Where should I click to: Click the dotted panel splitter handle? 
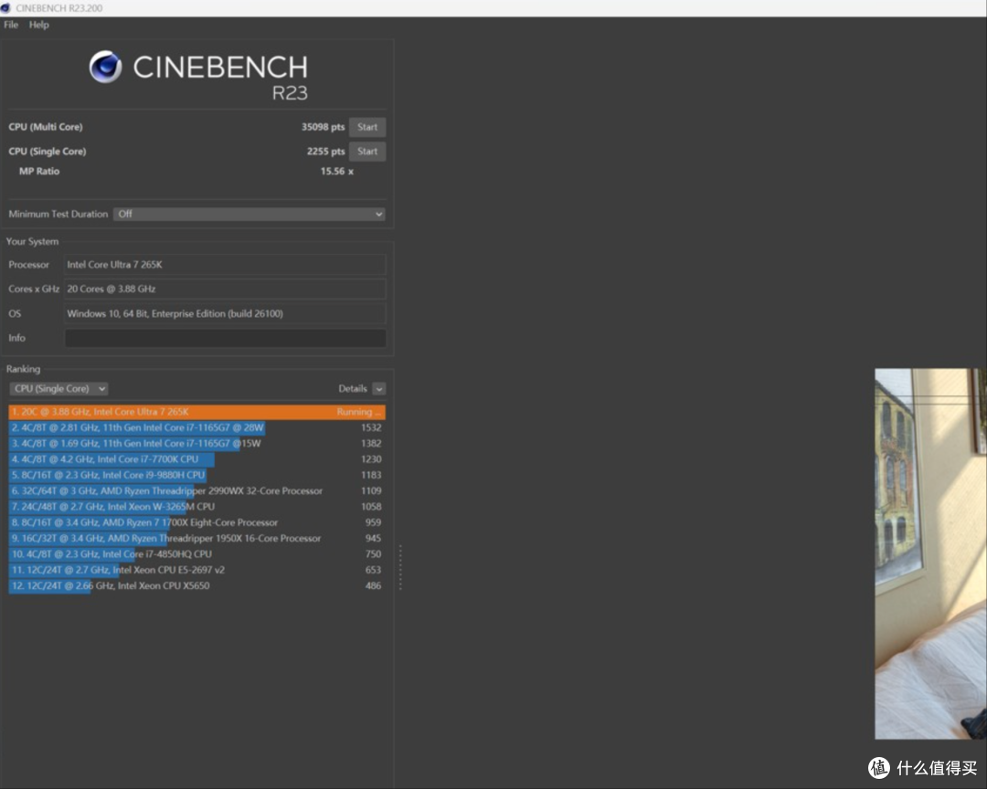pyautogui.click(x=400, y=567)
